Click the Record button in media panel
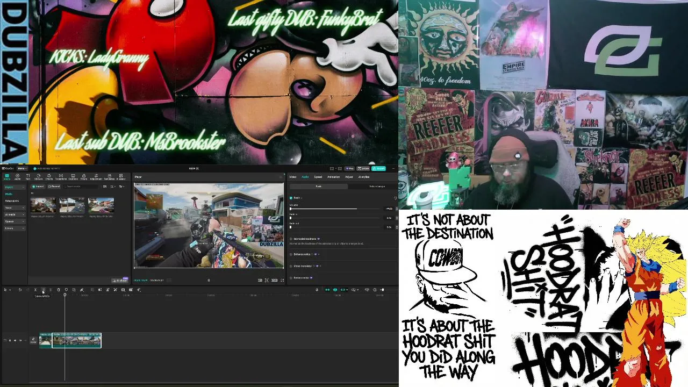Viewport: 688px width, 387px height. coord(54,187)
